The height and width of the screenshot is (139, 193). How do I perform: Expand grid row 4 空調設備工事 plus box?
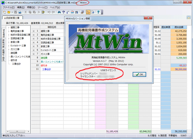pos(33,43)
